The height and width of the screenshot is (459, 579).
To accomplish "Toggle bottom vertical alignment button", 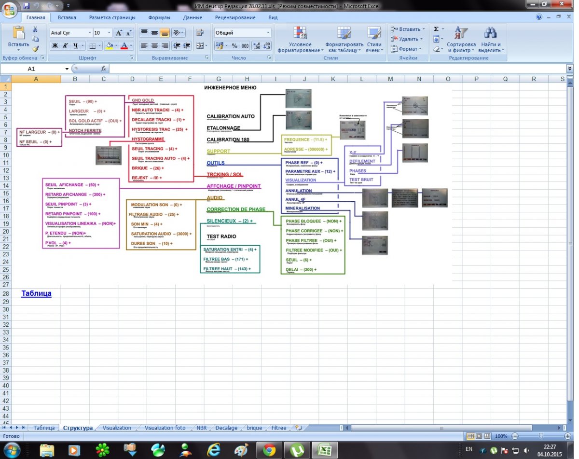I will pos(165,33).
